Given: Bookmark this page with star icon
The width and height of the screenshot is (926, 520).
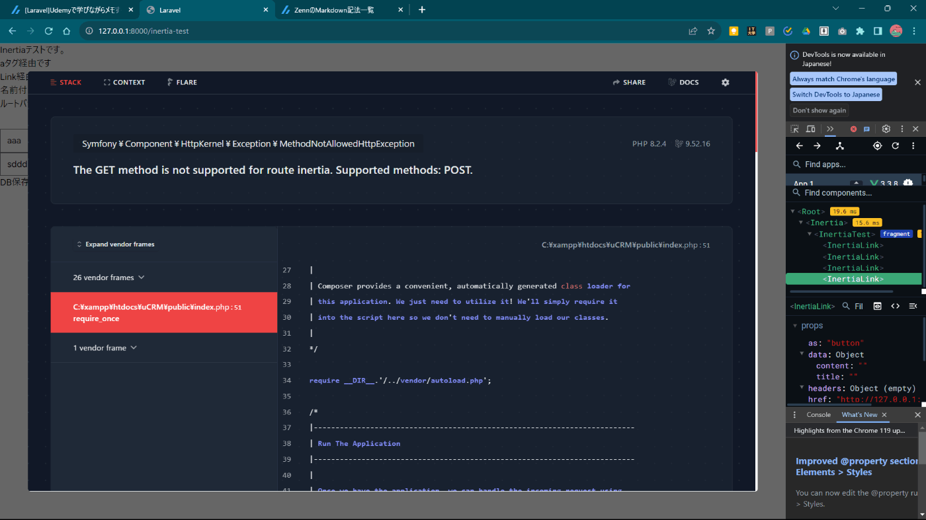Looking at the screenshot, I should pos(711,31).
